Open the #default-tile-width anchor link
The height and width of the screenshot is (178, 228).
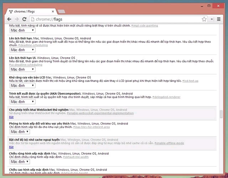76,157
